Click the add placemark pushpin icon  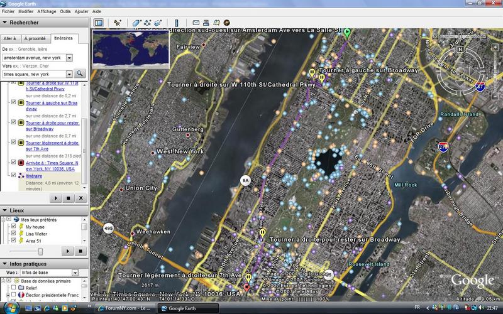117,23
